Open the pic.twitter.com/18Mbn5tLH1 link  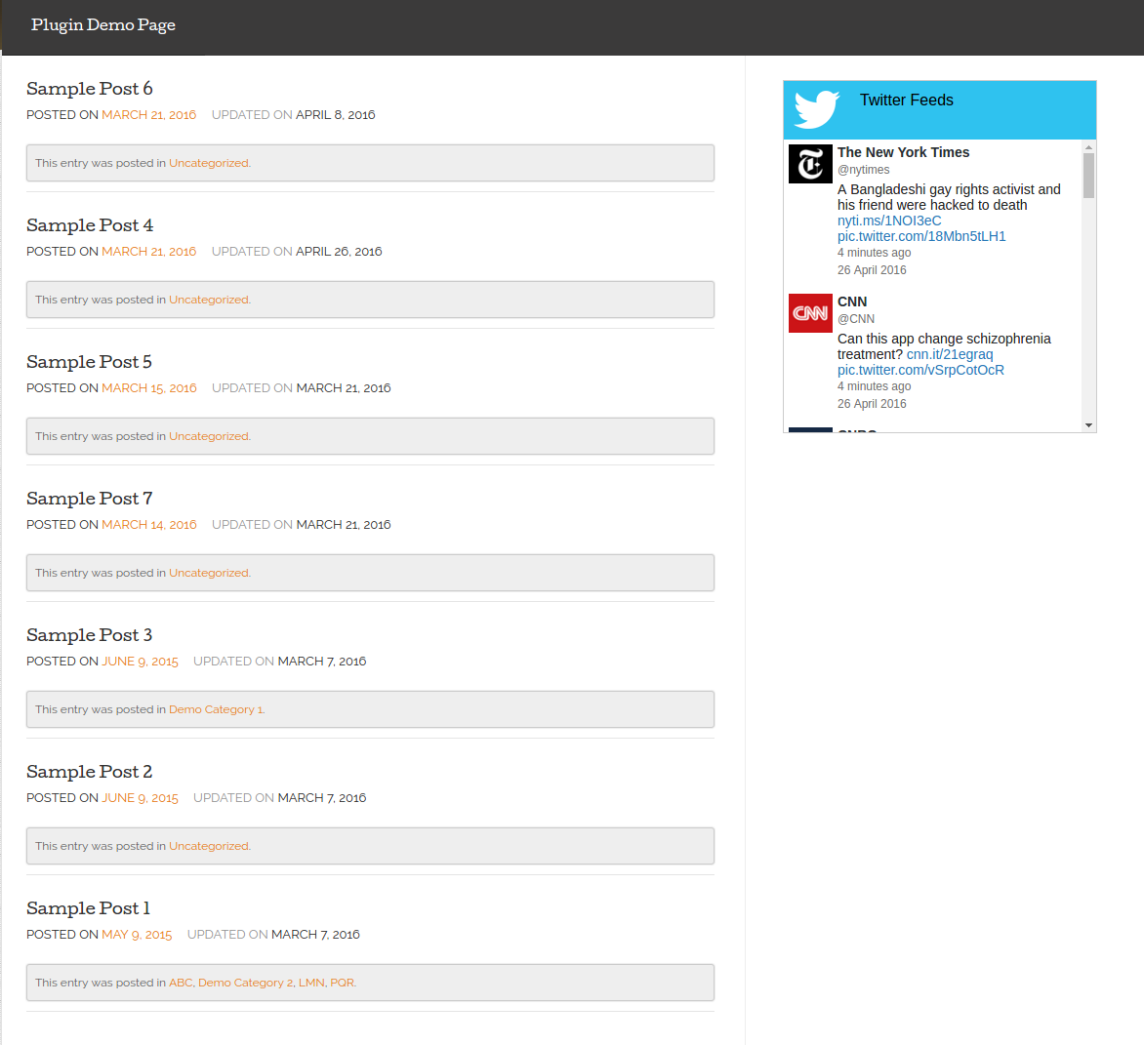[921, 236]
